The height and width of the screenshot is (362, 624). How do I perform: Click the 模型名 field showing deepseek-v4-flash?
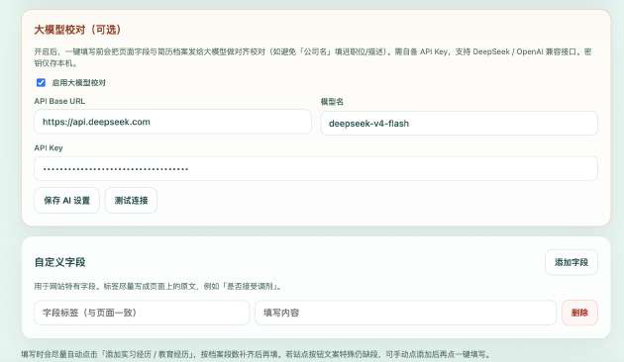(459, 124)
